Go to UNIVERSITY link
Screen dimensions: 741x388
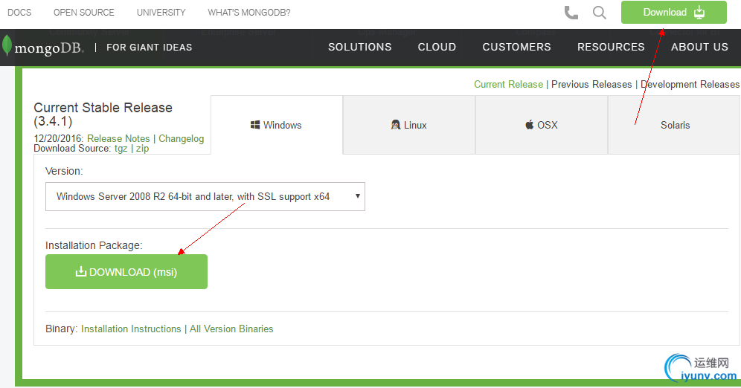click(161, 13)
